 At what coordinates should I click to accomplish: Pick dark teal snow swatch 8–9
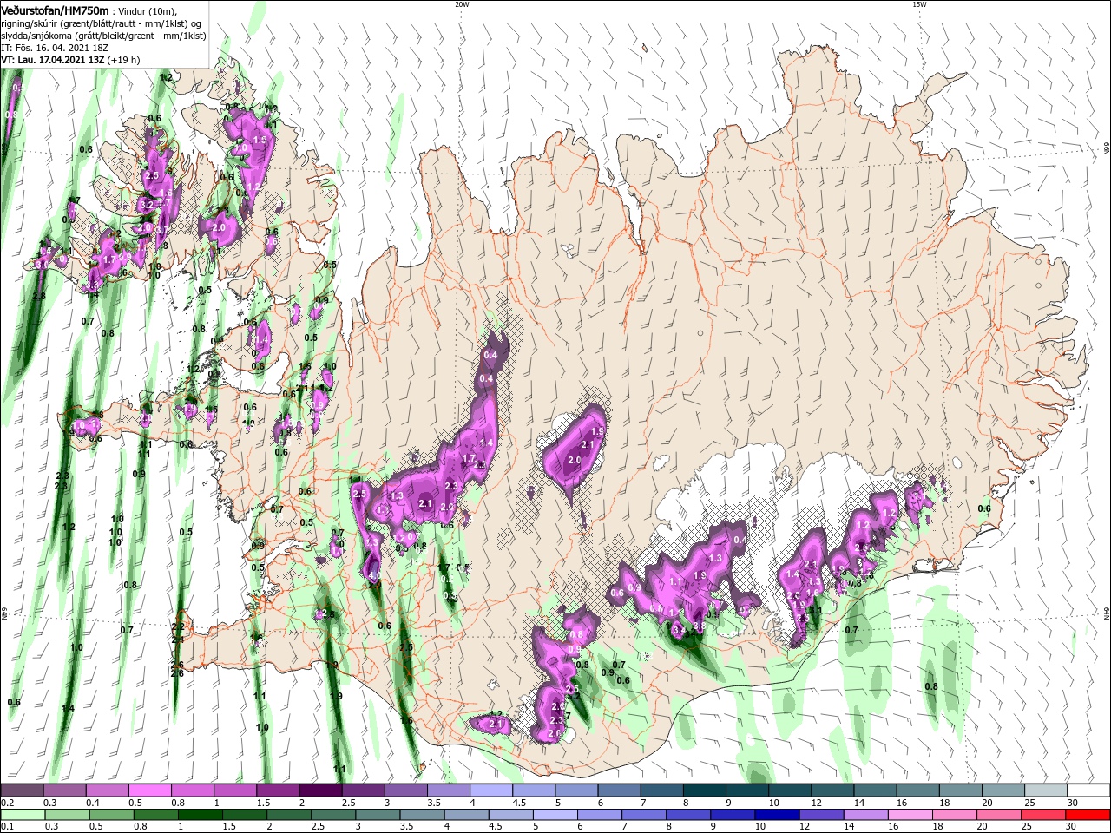click(704, 790)
